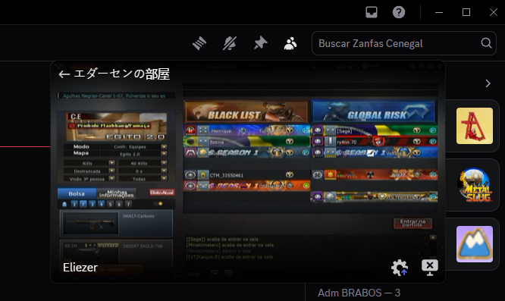
Task: Open the Discord inbox icon
Action: coord(372,12)
